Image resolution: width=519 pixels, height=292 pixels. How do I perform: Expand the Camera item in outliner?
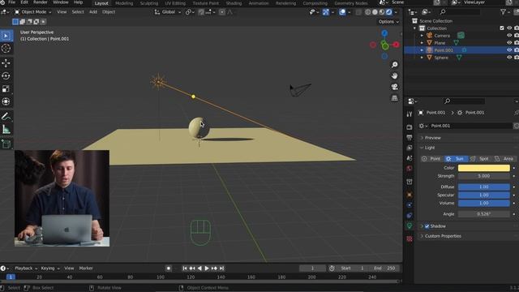point(422,36)
